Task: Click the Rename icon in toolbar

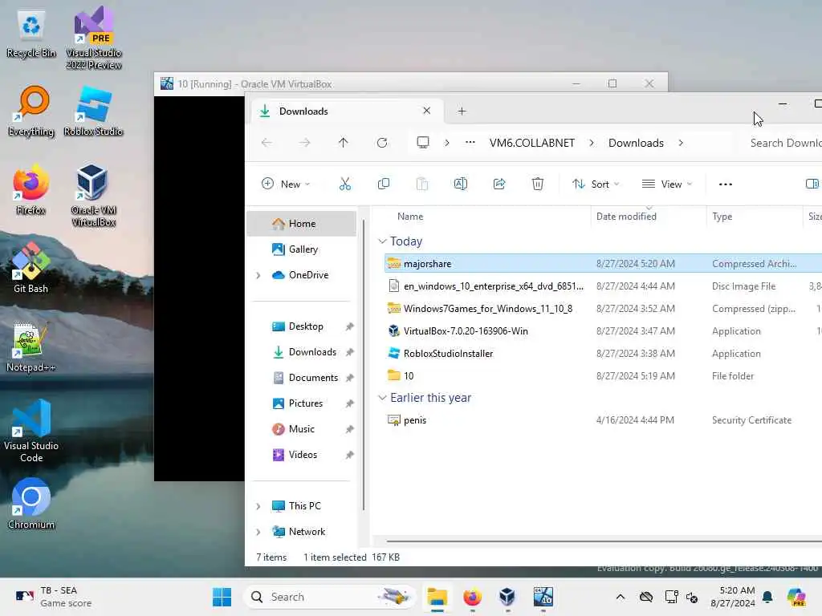Action: (x=460, y=184)
